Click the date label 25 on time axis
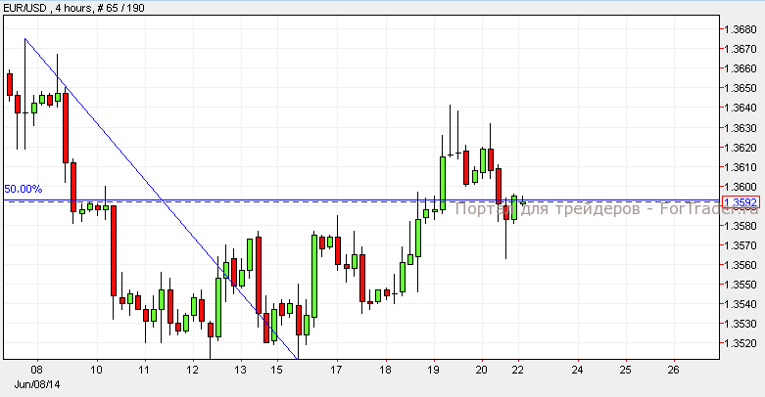 [626, 370]
